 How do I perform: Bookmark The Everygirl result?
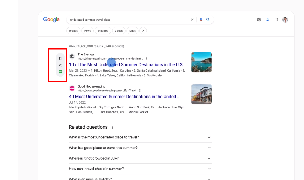coord(60,58)
